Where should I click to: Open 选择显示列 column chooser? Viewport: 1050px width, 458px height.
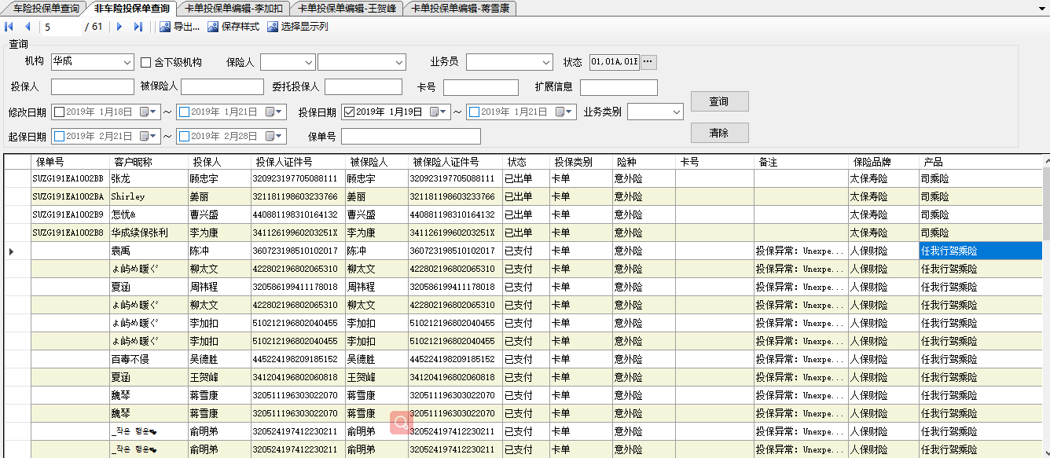point(273,27)
